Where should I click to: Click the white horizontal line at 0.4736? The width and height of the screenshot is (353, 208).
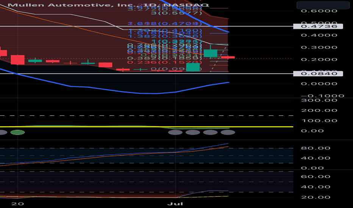146,26
